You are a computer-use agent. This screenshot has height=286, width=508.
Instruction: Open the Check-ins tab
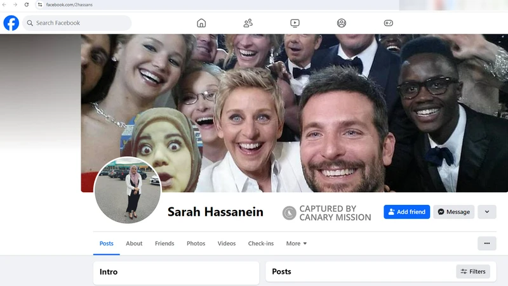pyautogui.click(x=261, y=244)
